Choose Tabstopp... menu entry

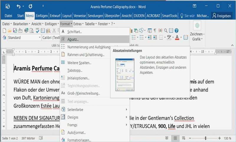pos(85,70)
